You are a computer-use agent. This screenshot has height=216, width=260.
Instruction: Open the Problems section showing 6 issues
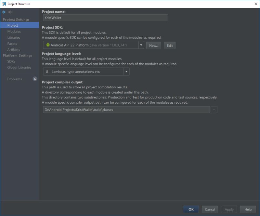tap(15, 79)
